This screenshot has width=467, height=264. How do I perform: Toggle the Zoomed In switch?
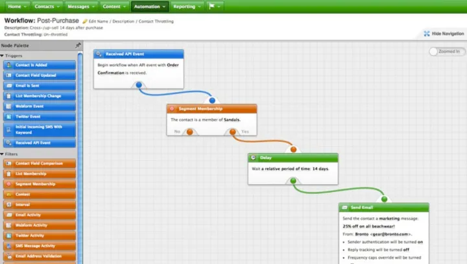(447, 51)
